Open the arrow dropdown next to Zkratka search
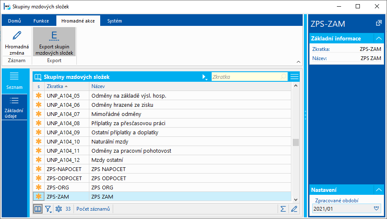387x219 pixels. coord(205,77)
